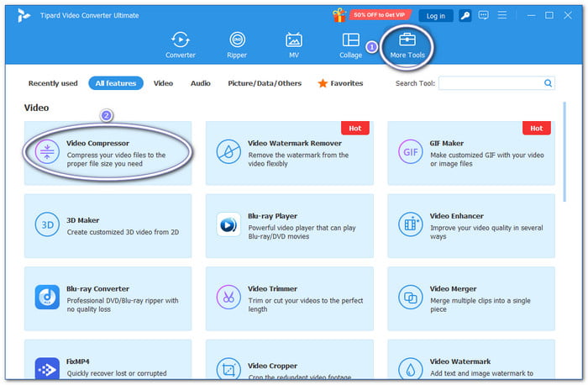Viewport: 588px width, 385px height.
Task: Open the Converter tab
Action: point(181,45)
